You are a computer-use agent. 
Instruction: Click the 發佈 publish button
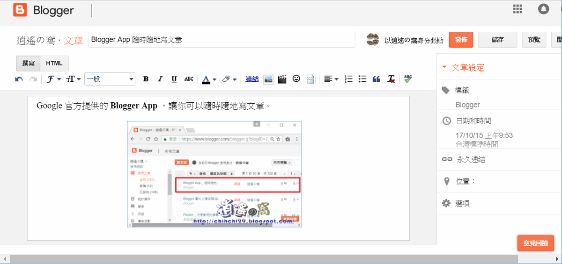(x=461, y=40)
